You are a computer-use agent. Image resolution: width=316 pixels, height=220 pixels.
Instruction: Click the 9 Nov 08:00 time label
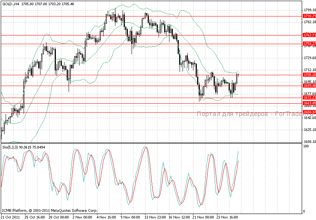(130, 217)
